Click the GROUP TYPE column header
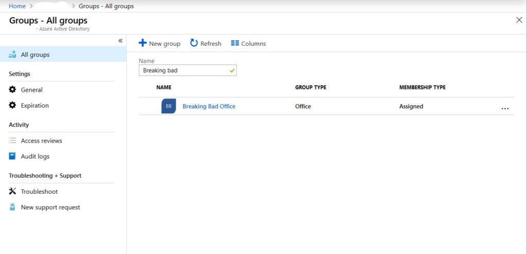The width and height of the screenshot is (527, 254). point(310,87)
